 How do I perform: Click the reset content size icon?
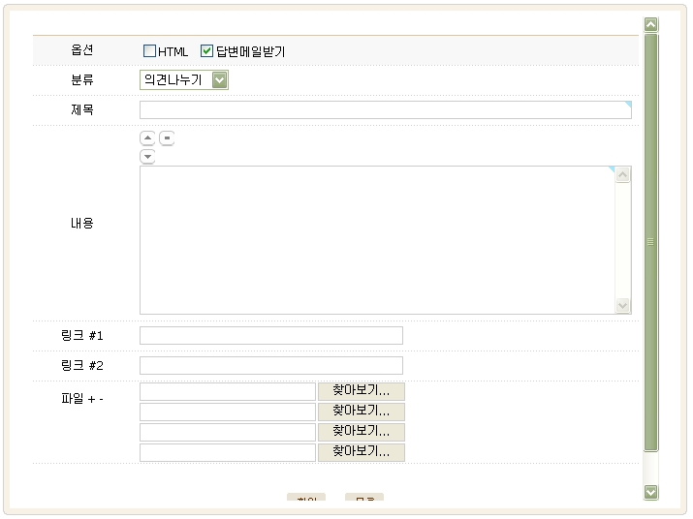point(167,138)
